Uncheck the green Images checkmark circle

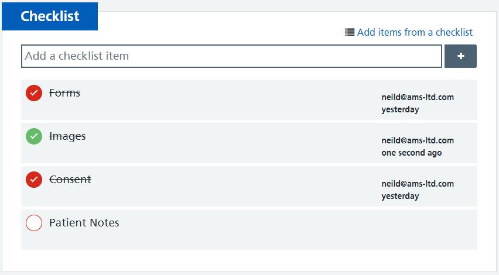34,136
